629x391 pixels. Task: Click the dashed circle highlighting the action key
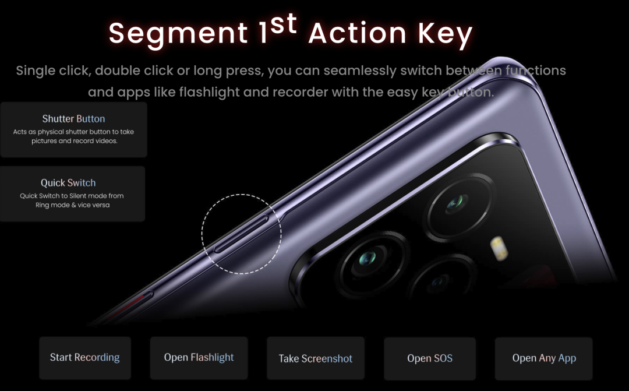241,234
